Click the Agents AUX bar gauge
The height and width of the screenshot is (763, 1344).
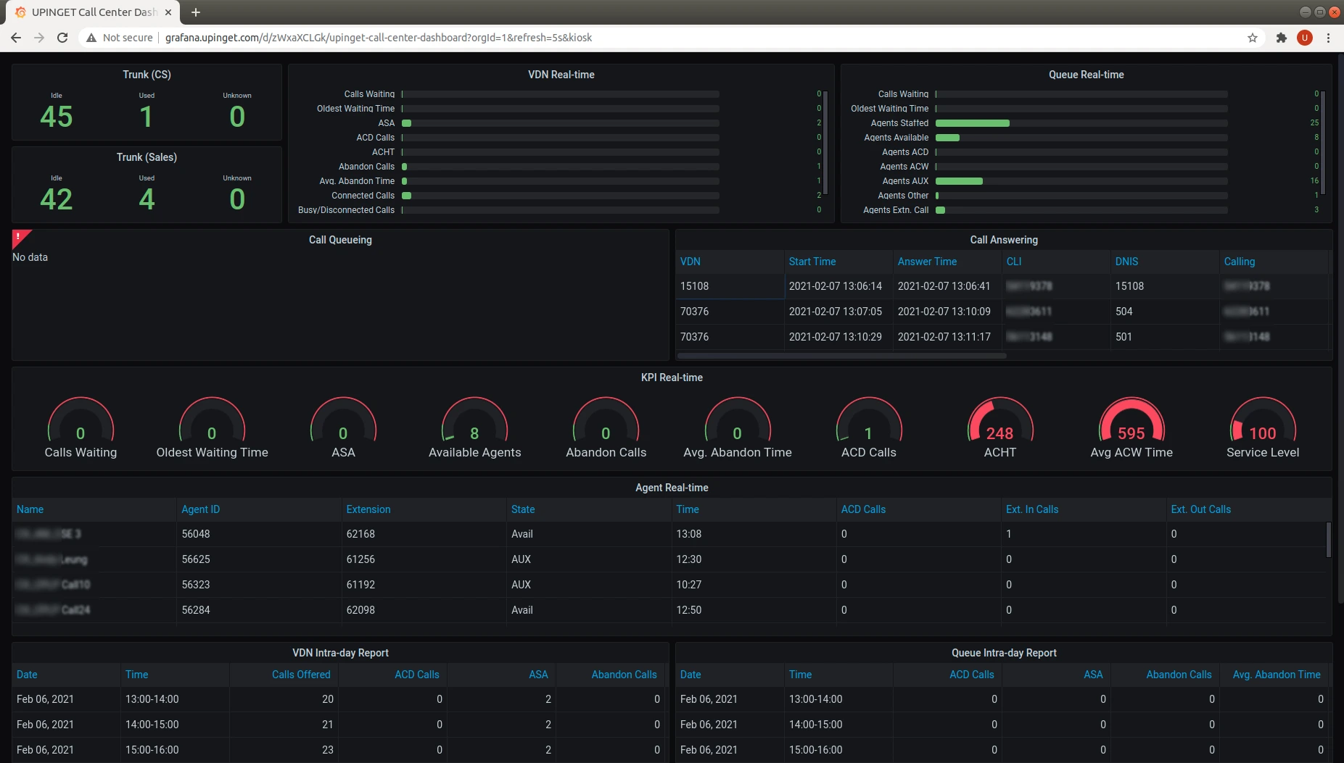click(x=1081, y=181)
